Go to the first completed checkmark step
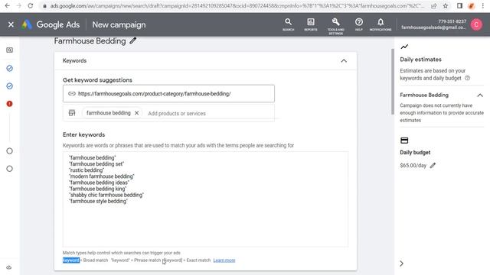Screen dimensions: 490x275 point(10,68)
